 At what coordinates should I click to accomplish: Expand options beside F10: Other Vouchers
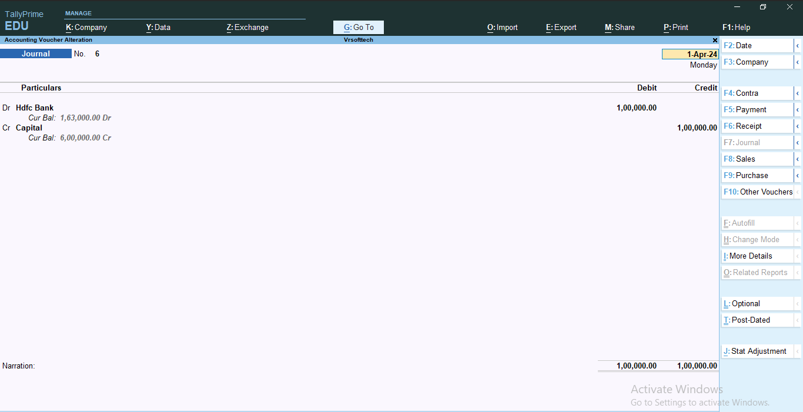click(x=798, y=192)
